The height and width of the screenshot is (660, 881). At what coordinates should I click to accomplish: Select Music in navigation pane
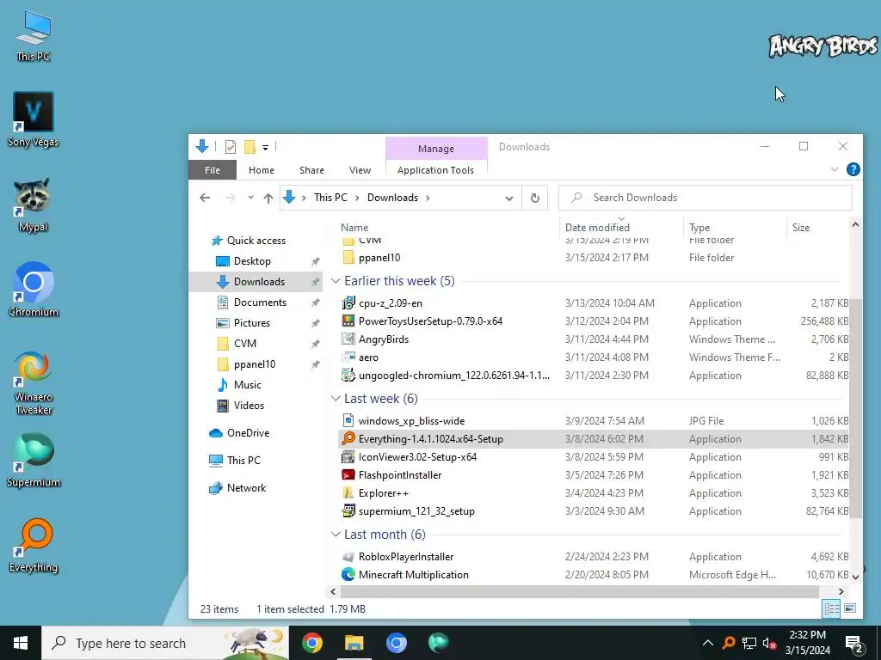point(247,384)
